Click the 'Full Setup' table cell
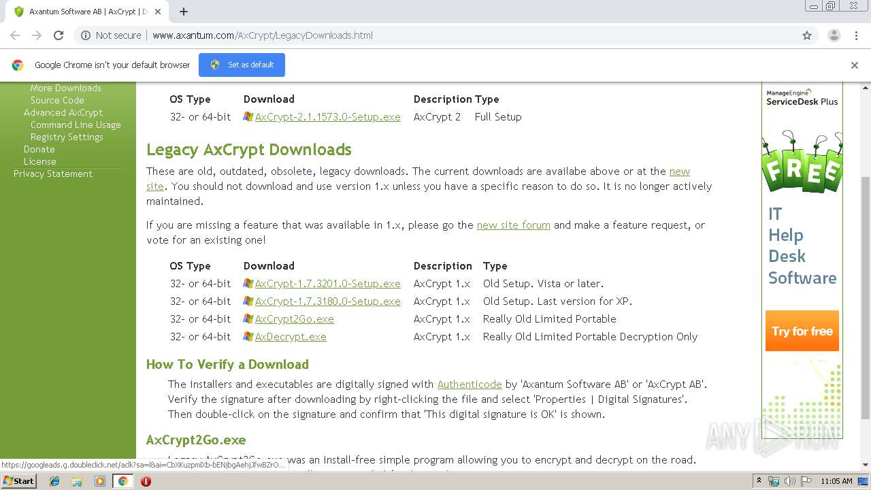 498,117
